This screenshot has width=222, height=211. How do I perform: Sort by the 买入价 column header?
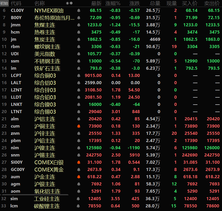click(x=190, y=3)
